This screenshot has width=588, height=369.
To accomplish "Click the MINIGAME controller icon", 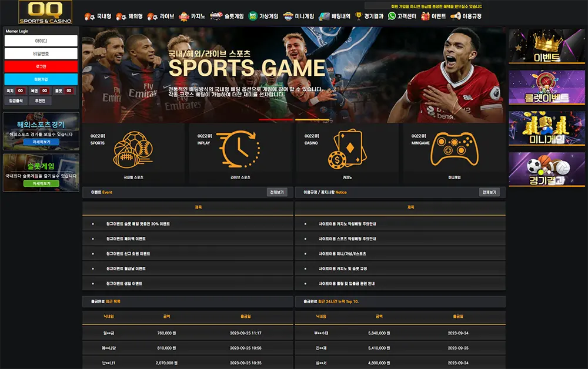I will [x=455, y=149].
